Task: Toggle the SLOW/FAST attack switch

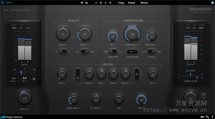Action: coord(152,52)
